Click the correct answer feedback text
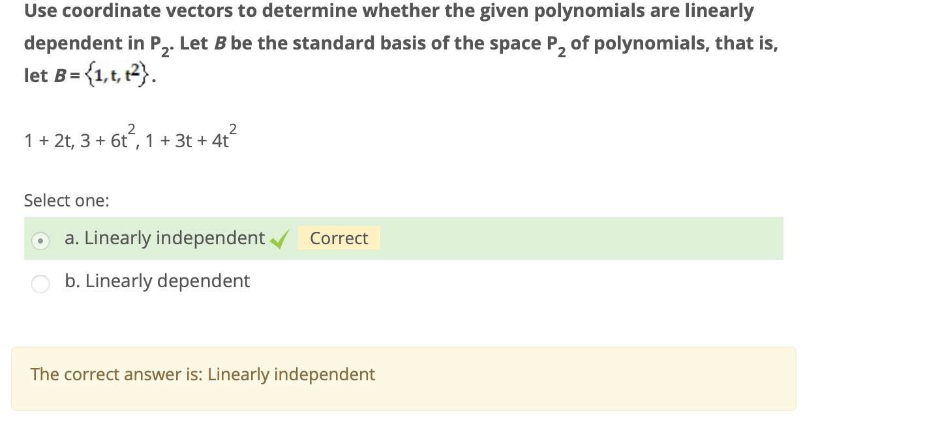 coord(203,374)
